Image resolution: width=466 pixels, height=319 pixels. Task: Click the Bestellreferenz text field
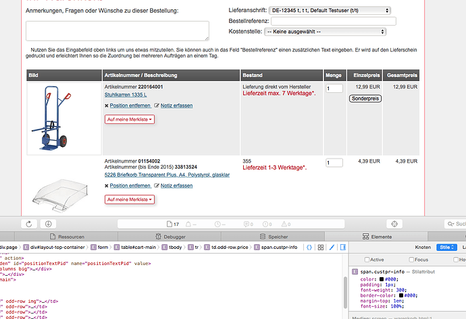pos(333,21)
